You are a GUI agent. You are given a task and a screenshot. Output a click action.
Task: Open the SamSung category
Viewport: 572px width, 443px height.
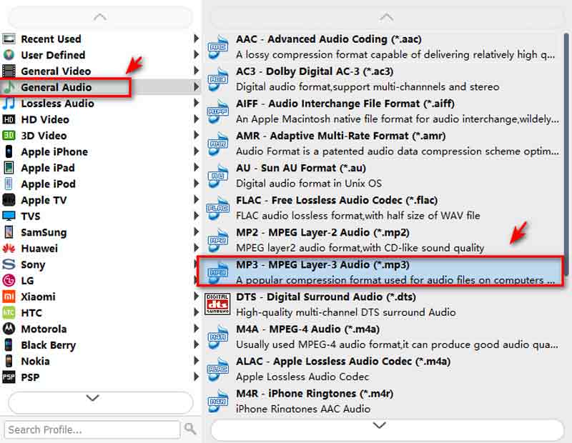(x=100, y=232)
